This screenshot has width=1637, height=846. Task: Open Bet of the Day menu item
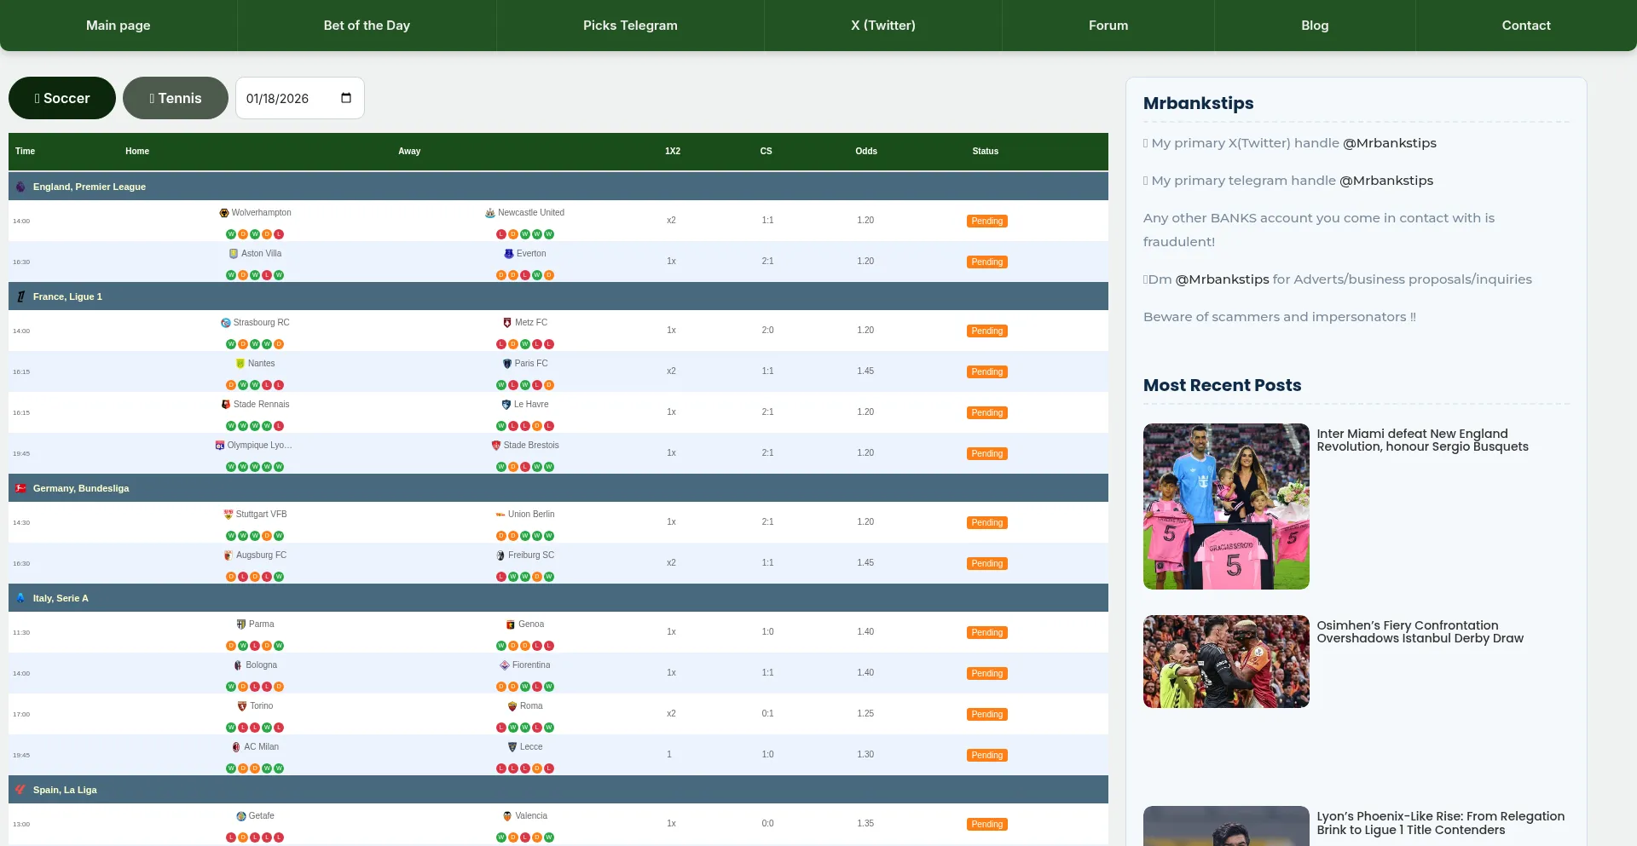(367, 26)
